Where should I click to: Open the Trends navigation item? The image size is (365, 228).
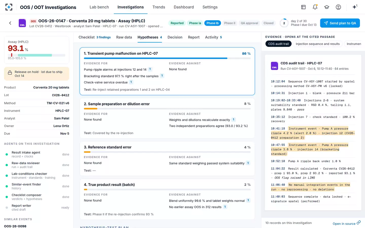point(159,7)
